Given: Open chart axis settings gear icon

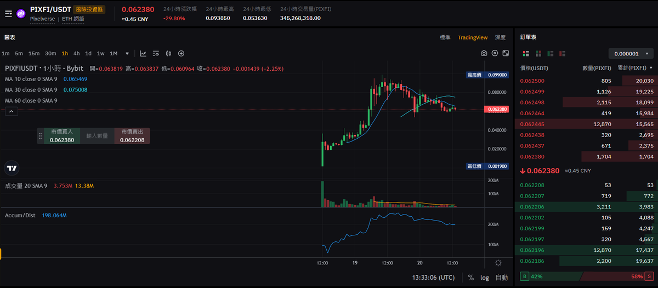Looking at the screenshot, I should pos(498,263).
